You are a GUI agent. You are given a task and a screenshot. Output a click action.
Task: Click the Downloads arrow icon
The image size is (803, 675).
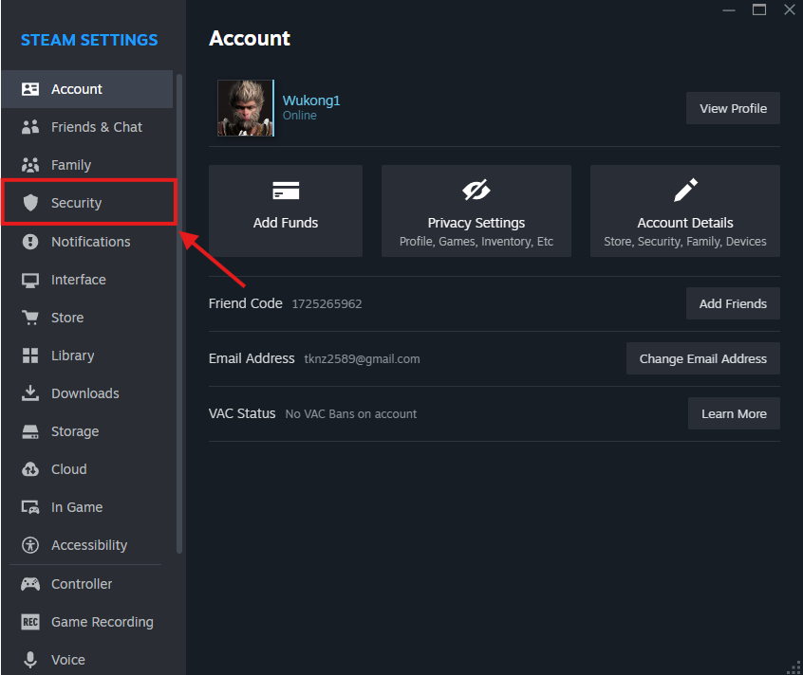tap(30, 393)
